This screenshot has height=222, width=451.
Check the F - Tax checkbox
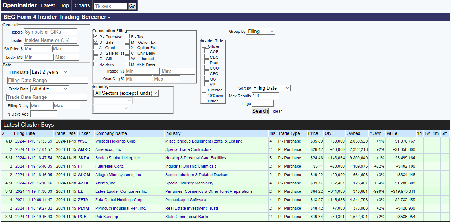(128, 36)
